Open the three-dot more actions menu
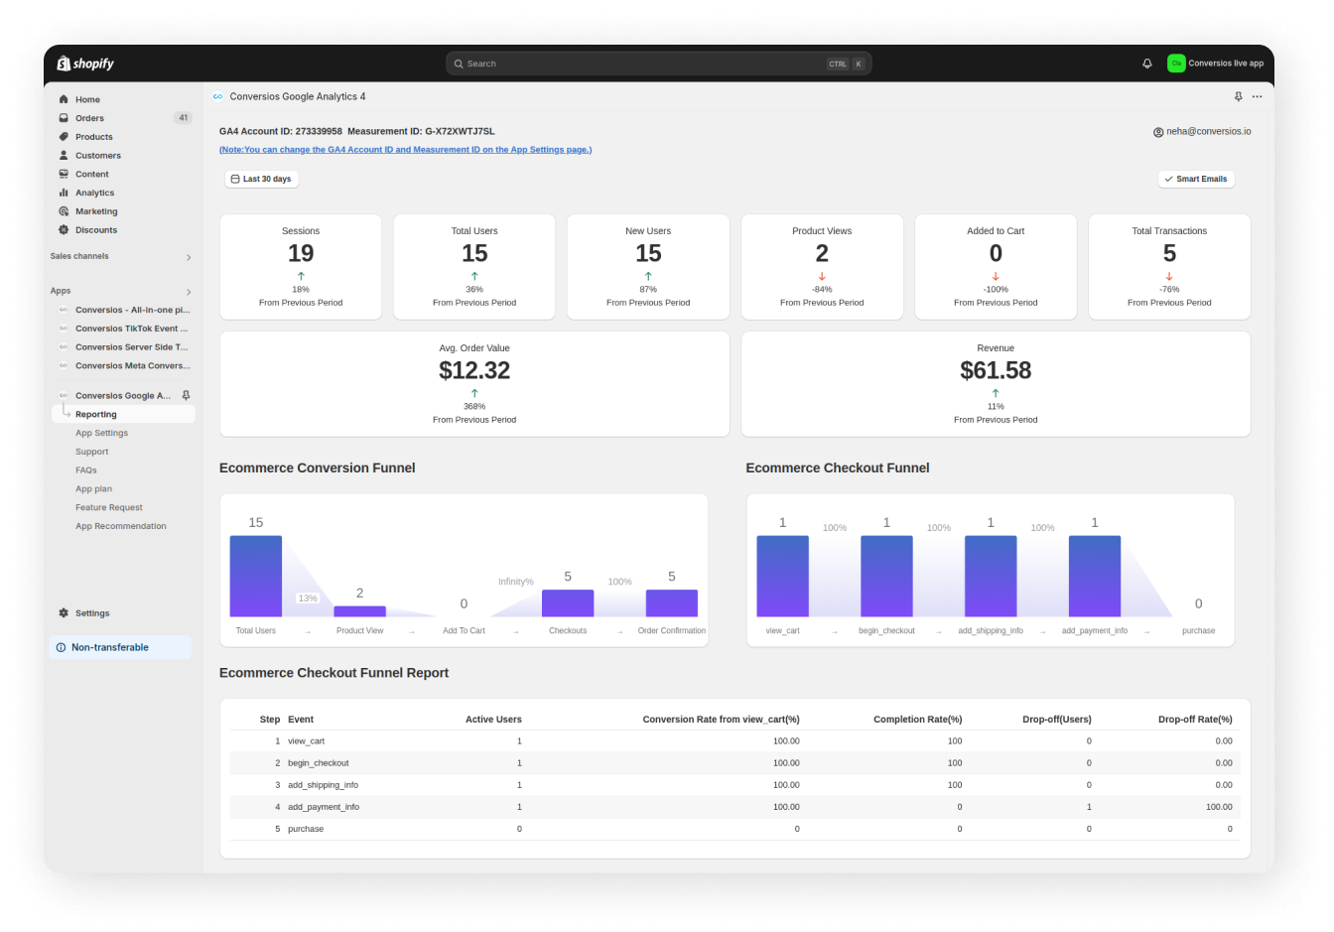Screen dimensions: 1334x932 pyautogui.click(x=1257, y=97)
